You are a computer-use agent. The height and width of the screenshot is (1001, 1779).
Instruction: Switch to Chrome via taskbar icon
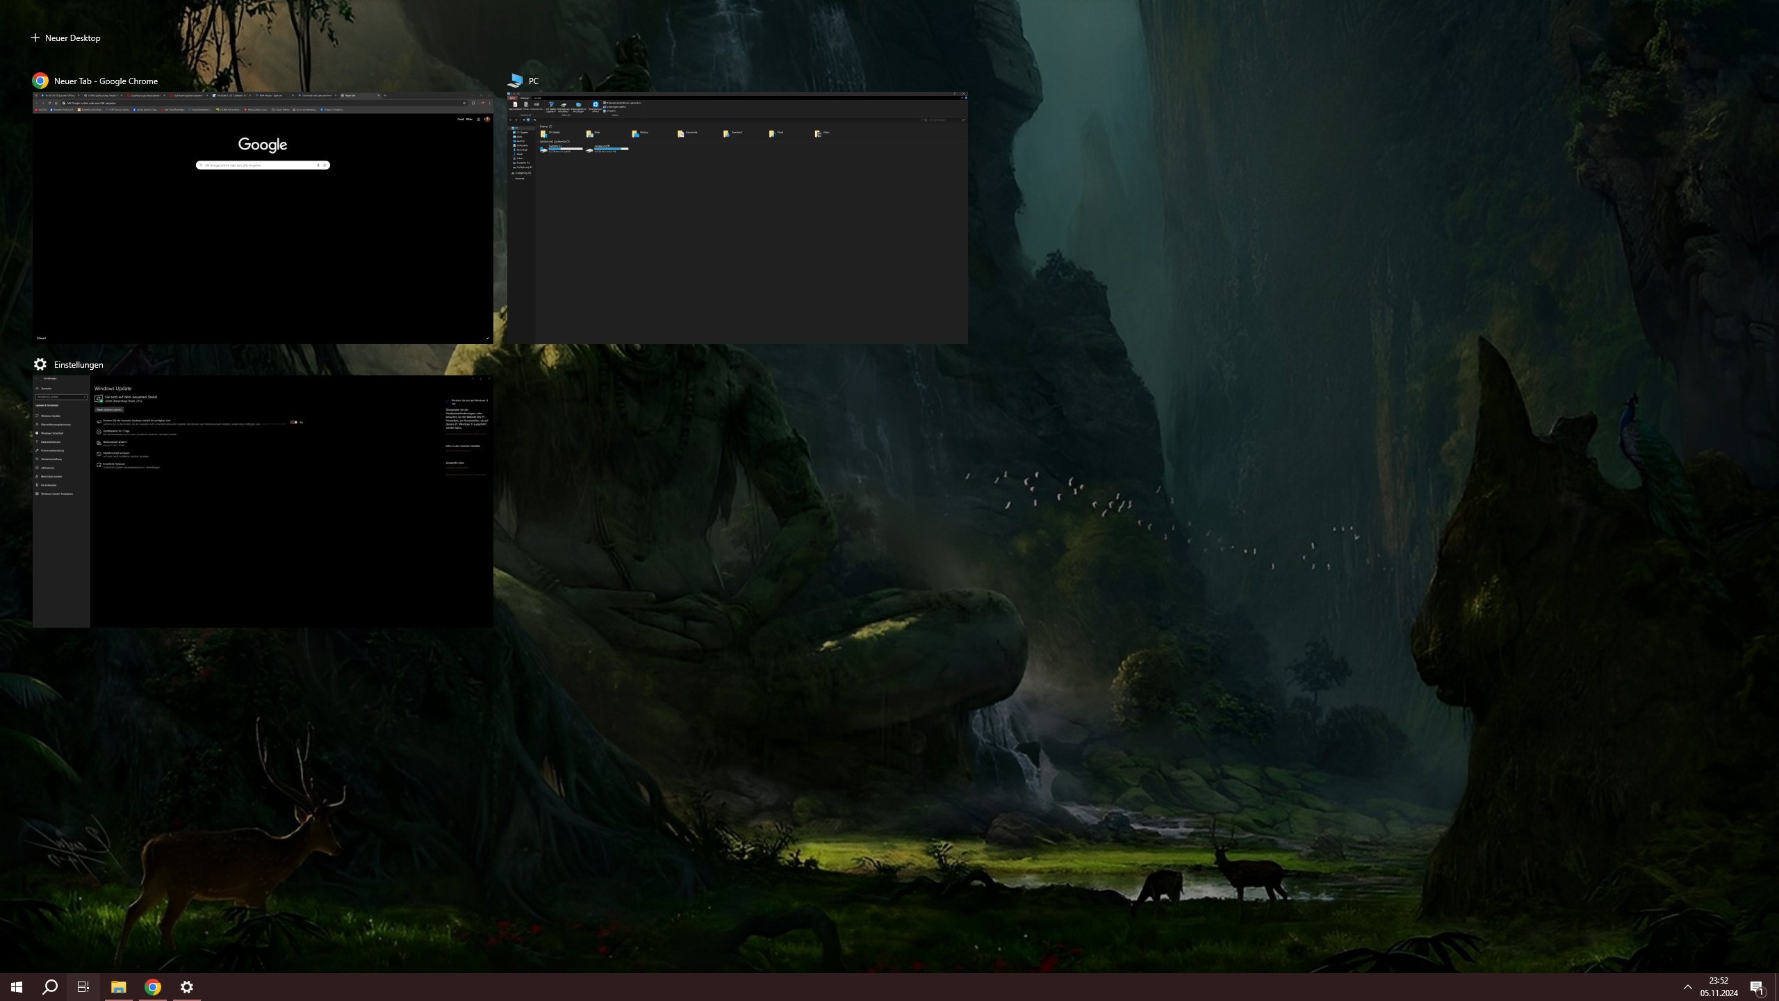point(153,986)
